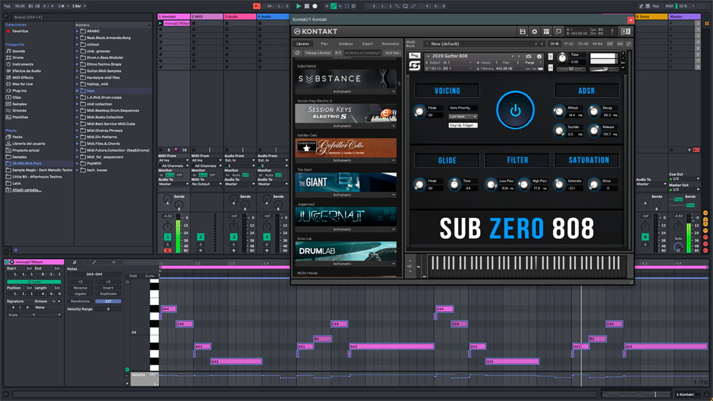This screenshot has height=401, width=713.
Task: Switch to Kontakt Automation tab
Action: (x=390, y=44)
